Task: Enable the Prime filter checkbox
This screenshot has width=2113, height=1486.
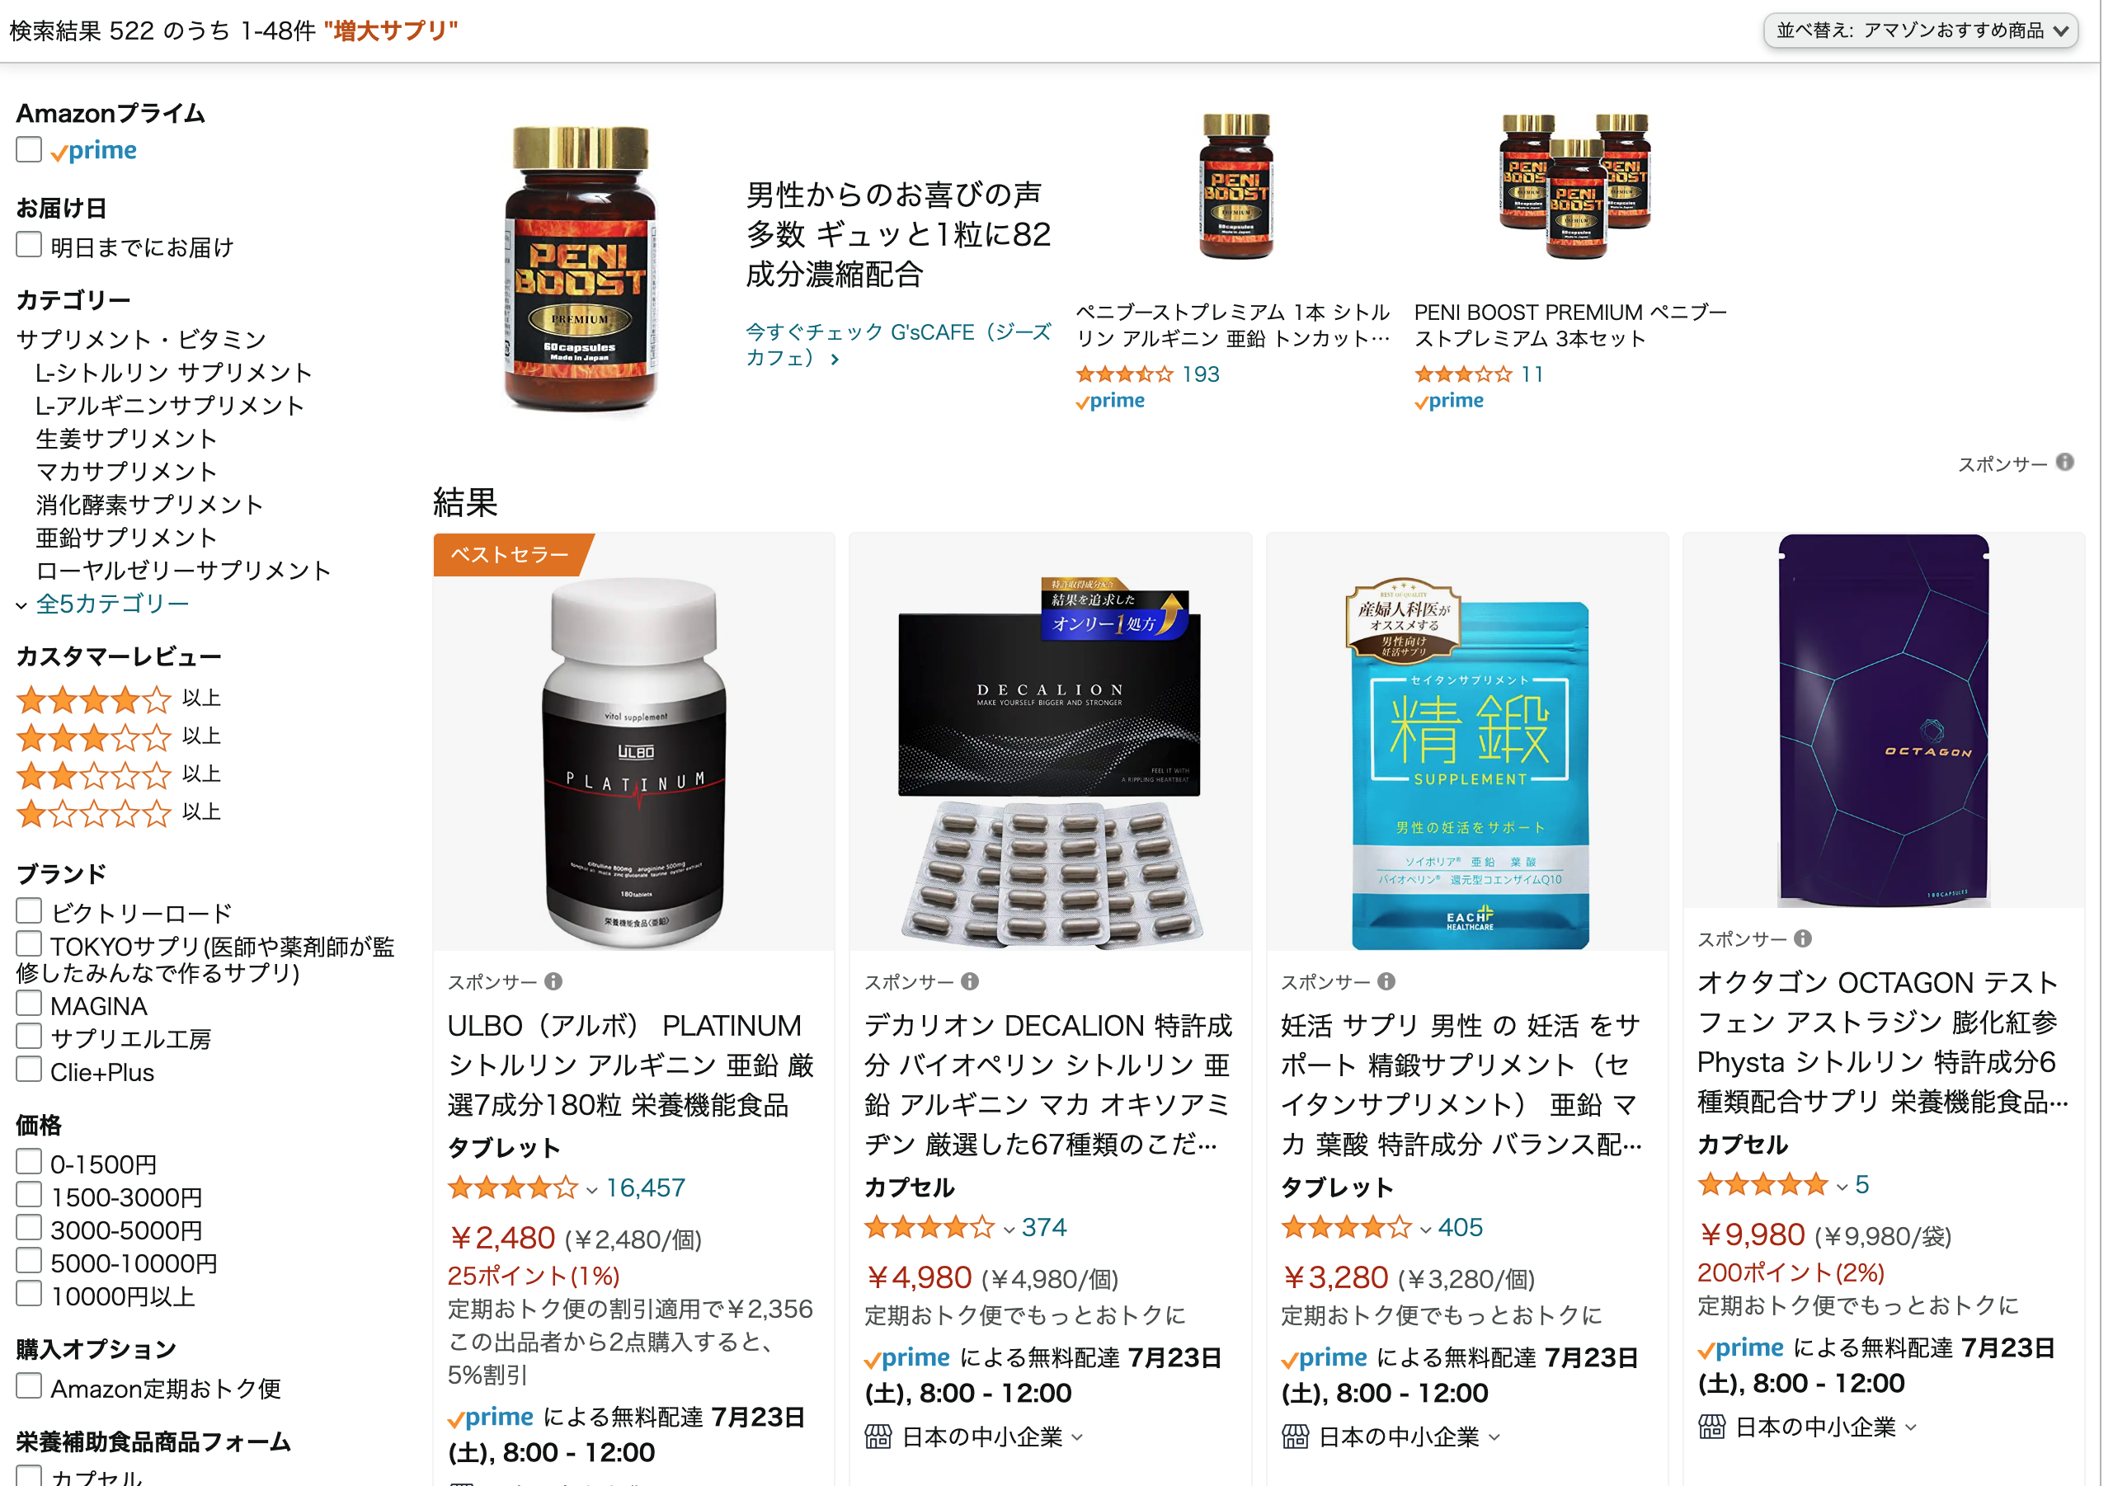Action: pyautogui.click(x=30, y=149)
